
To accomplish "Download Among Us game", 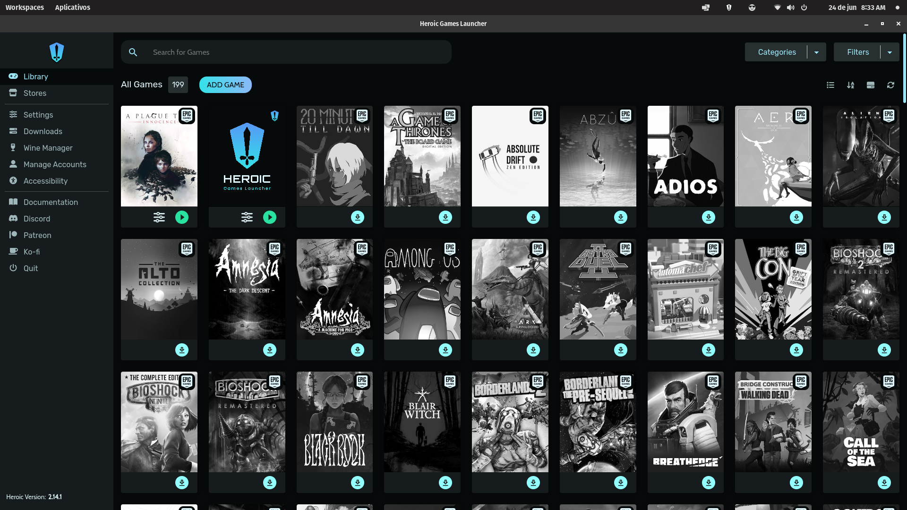I will coord(445,350).
